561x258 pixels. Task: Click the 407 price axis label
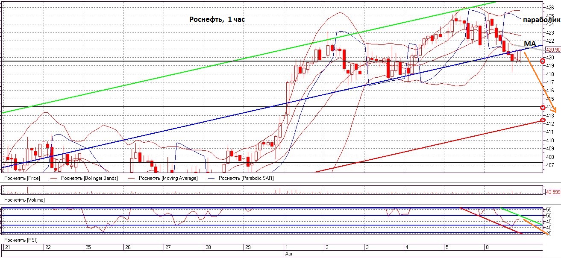point(550,165)
